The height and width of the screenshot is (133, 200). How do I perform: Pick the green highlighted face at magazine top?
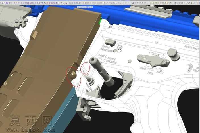[100, 21]
